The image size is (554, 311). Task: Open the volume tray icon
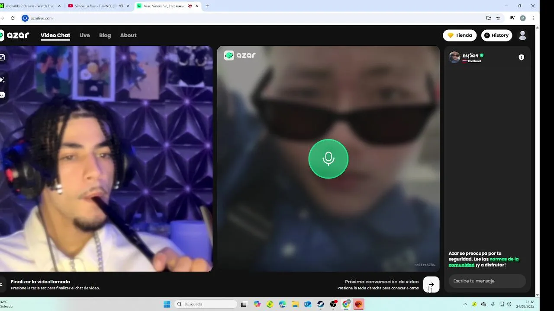[509, 304]
